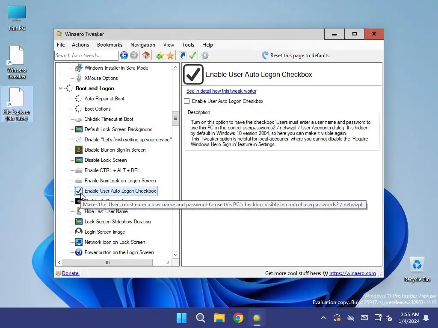Viewport: 438px width, 328px height.
Task: Click the touch keyboard tray icon
Action: (x=364, y=318)
